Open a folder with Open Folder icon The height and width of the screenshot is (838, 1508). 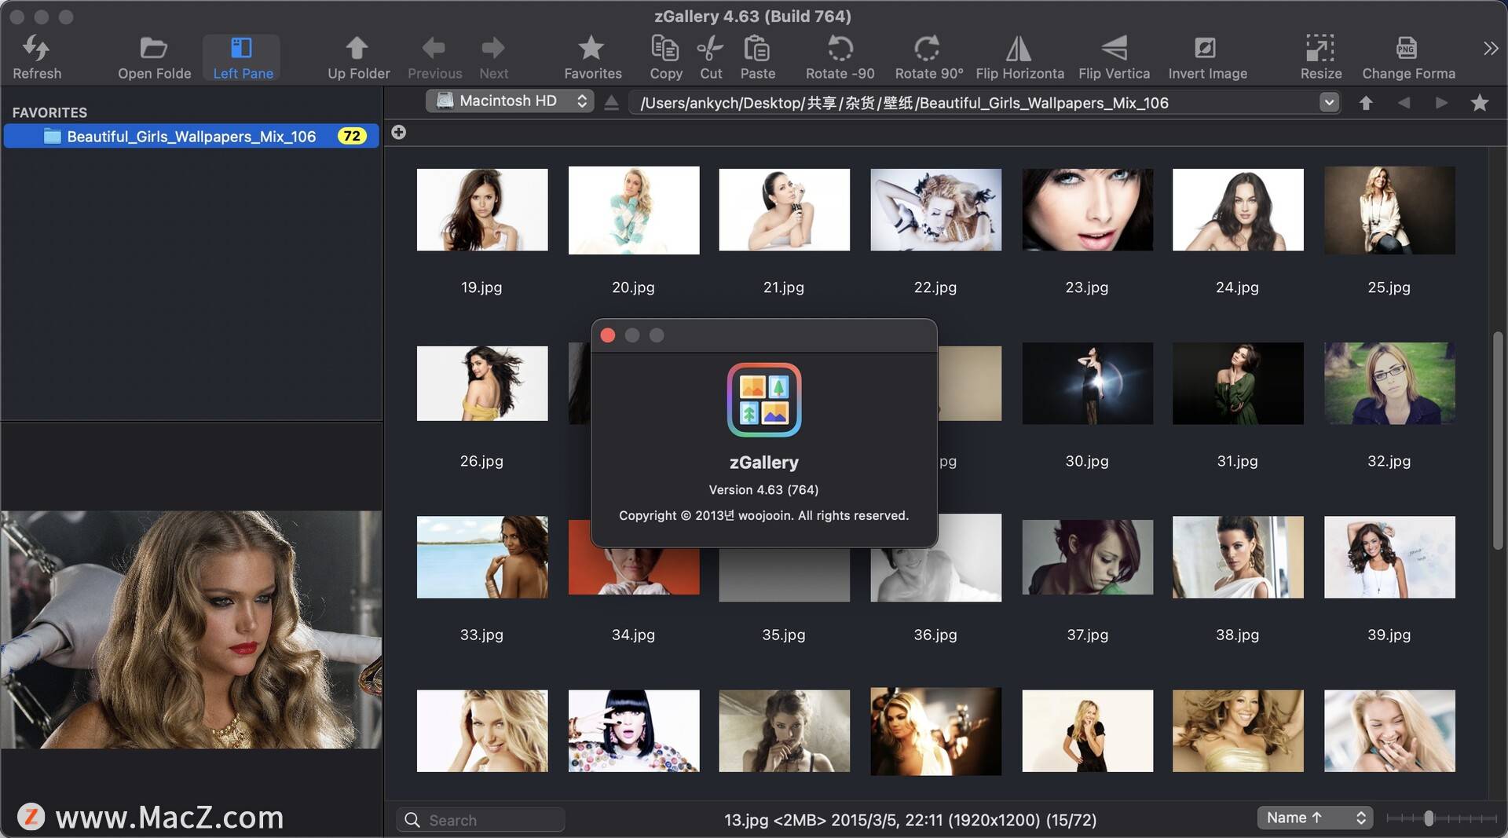[153, 49]
